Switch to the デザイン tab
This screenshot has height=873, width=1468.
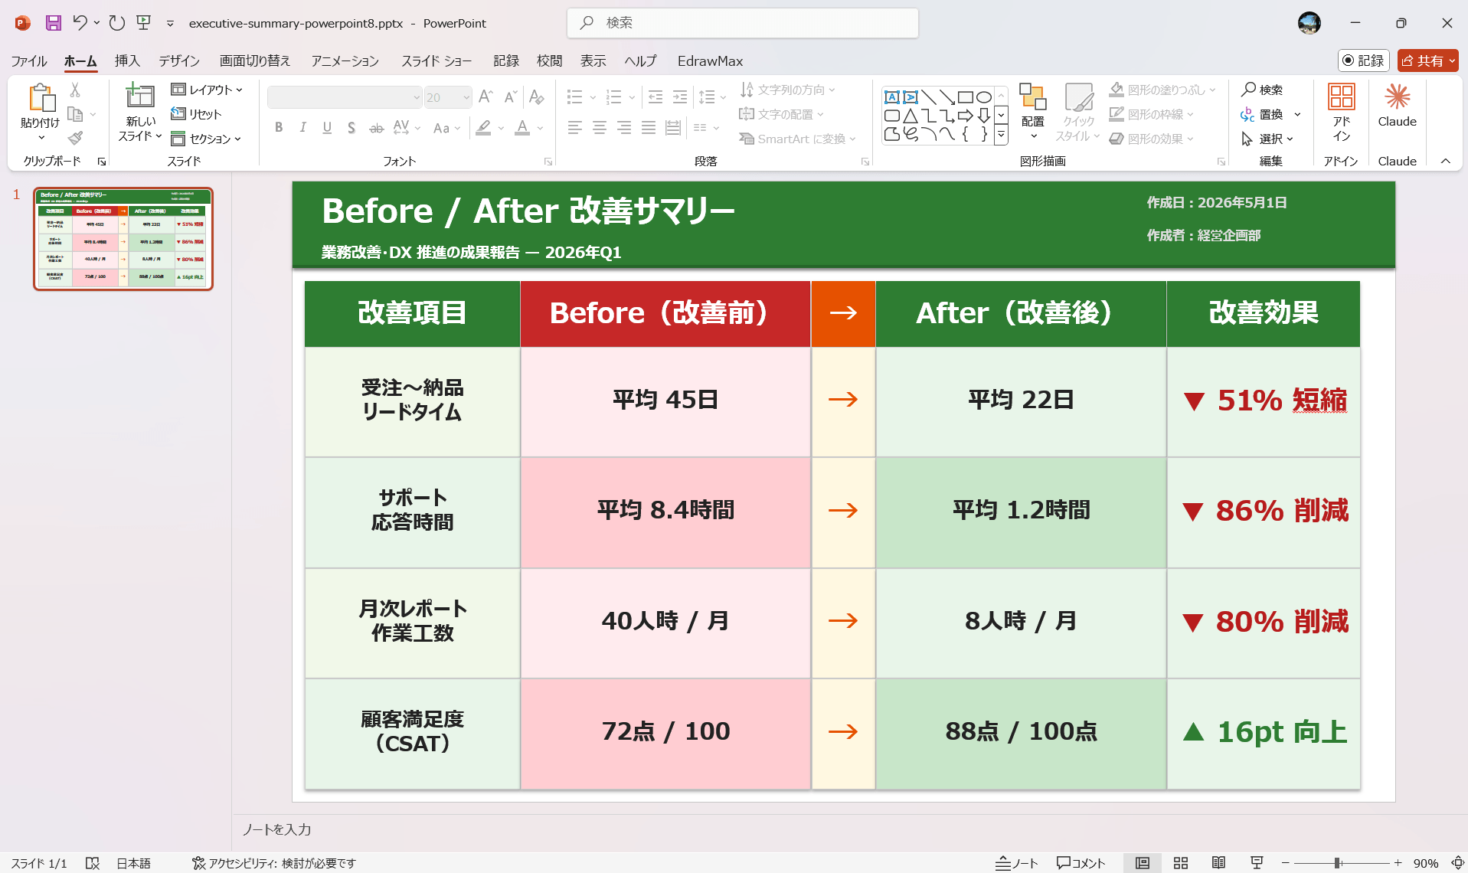tap(179, 60)
